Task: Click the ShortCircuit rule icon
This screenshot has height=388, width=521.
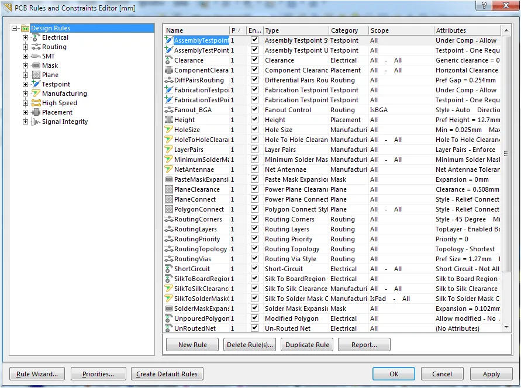Action: (x=169, y=269)
